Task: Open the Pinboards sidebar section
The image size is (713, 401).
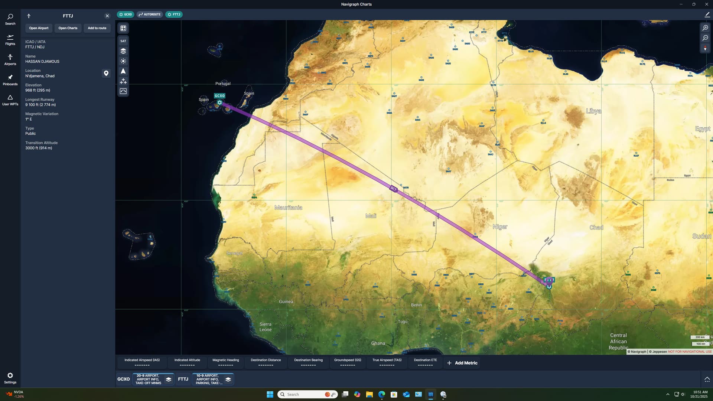Action: 10,79
